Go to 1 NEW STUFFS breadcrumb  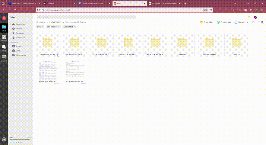click(55, 22)
